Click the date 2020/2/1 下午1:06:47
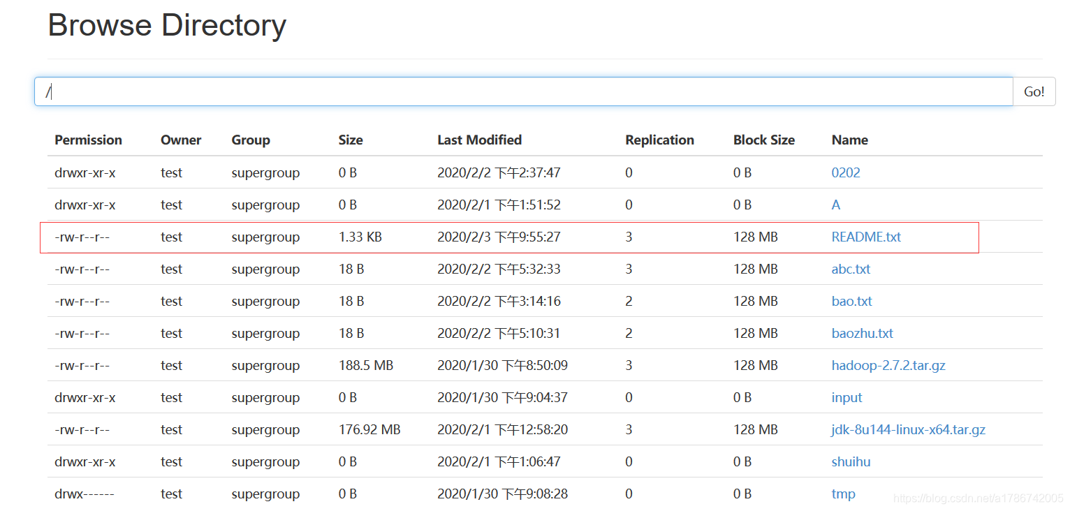Image resolution: width=1070 pixels, height=511 pixels. [499, 461]
